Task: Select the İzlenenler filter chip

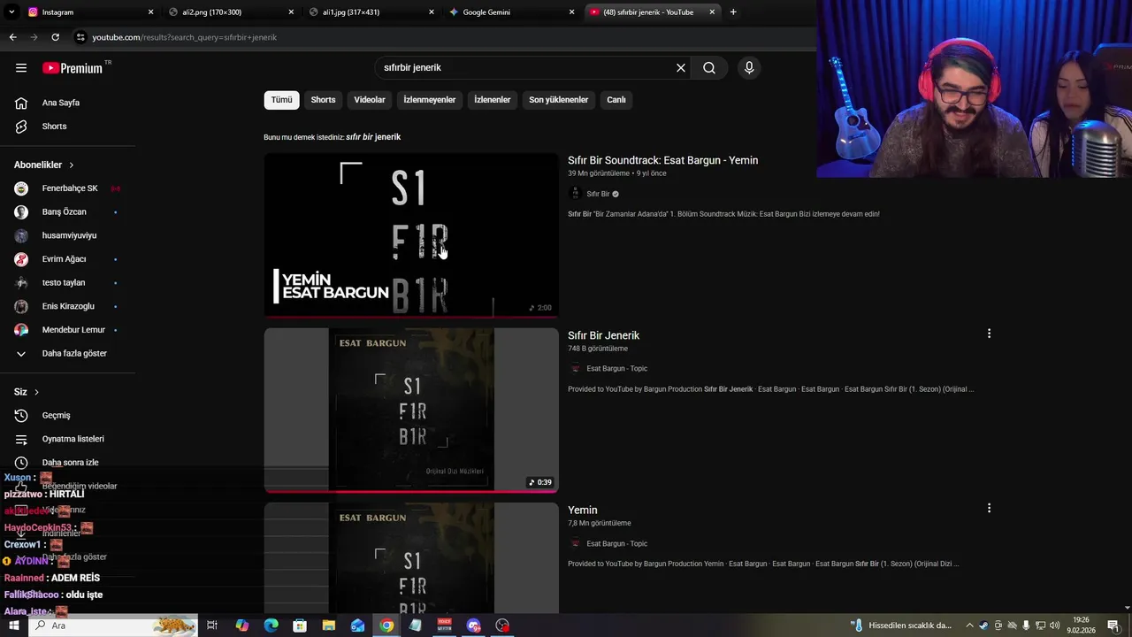Action: click(493, 100)
